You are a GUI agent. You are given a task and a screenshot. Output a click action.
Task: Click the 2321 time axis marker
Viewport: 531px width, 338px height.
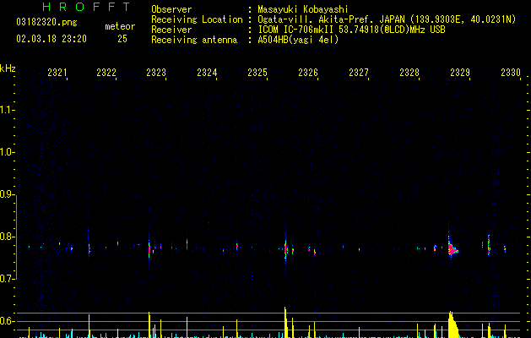(57, 72)
